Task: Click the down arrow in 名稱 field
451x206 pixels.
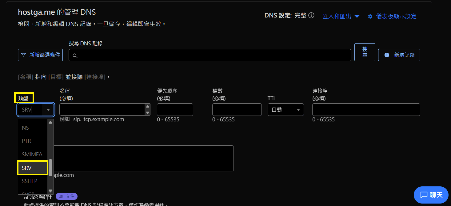Action: (x=148, y=113)
